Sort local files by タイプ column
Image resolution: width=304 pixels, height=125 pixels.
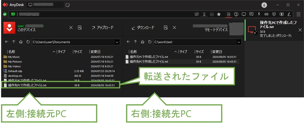(x=62, y=52)
